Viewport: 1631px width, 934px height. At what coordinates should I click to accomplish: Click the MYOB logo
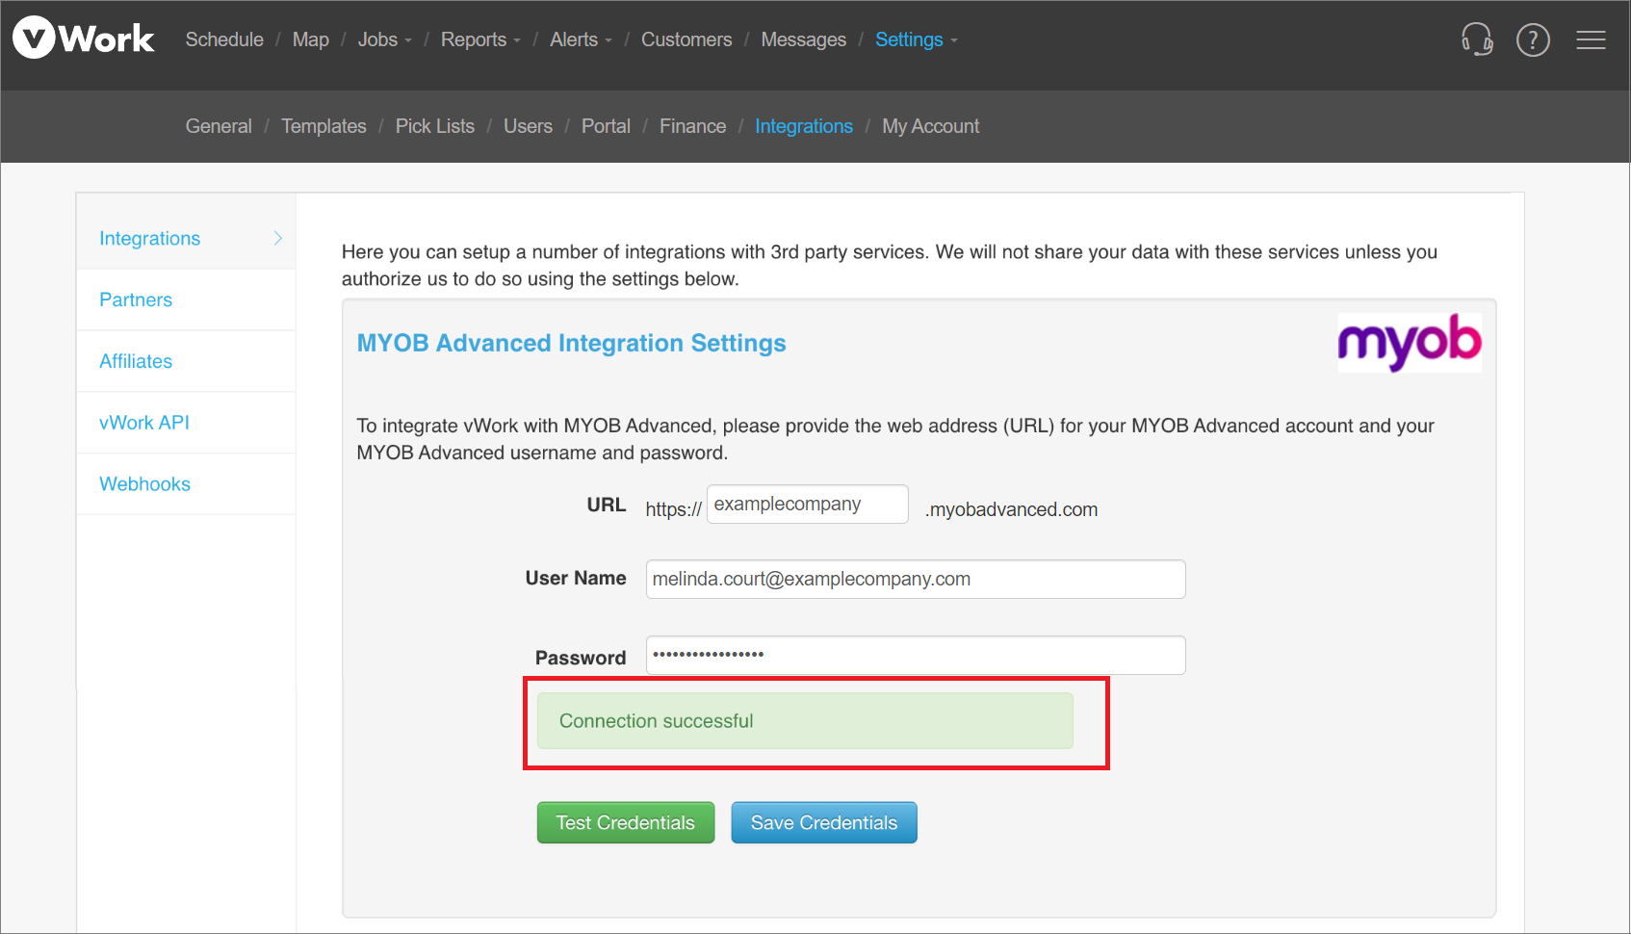(1409, 343)
